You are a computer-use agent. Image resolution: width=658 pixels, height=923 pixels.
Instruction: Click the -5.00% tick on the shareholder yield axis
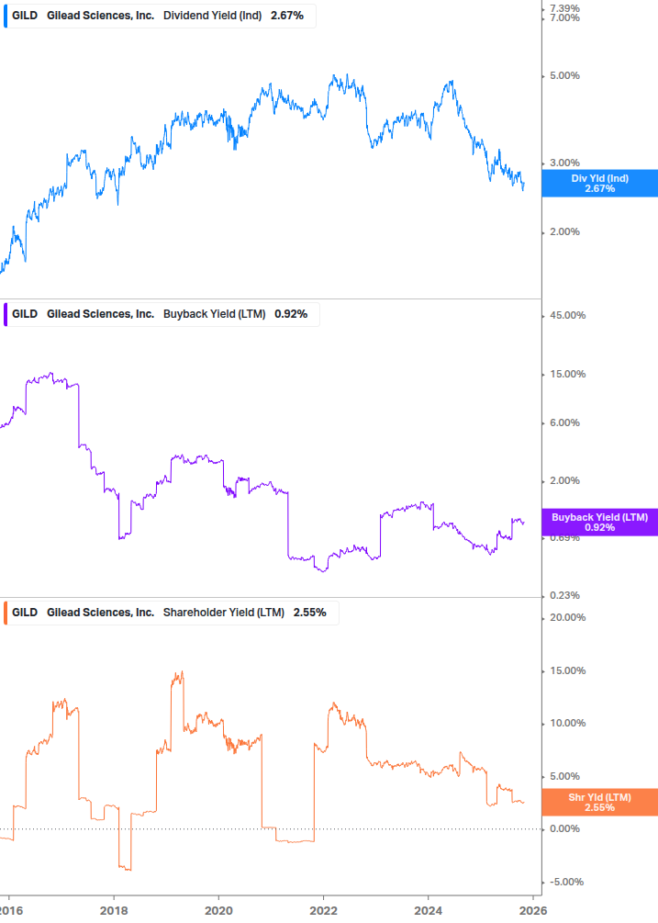[x=566, y=882]
